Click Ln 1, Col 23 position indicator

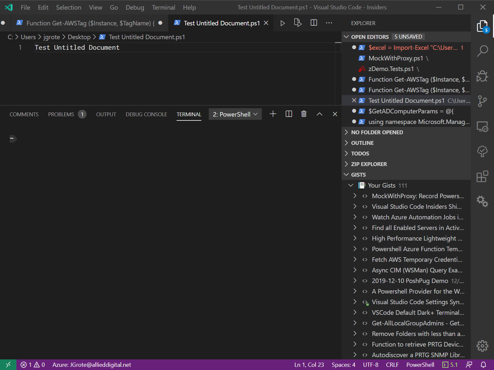pyautogui.click(x=309, y=365)
